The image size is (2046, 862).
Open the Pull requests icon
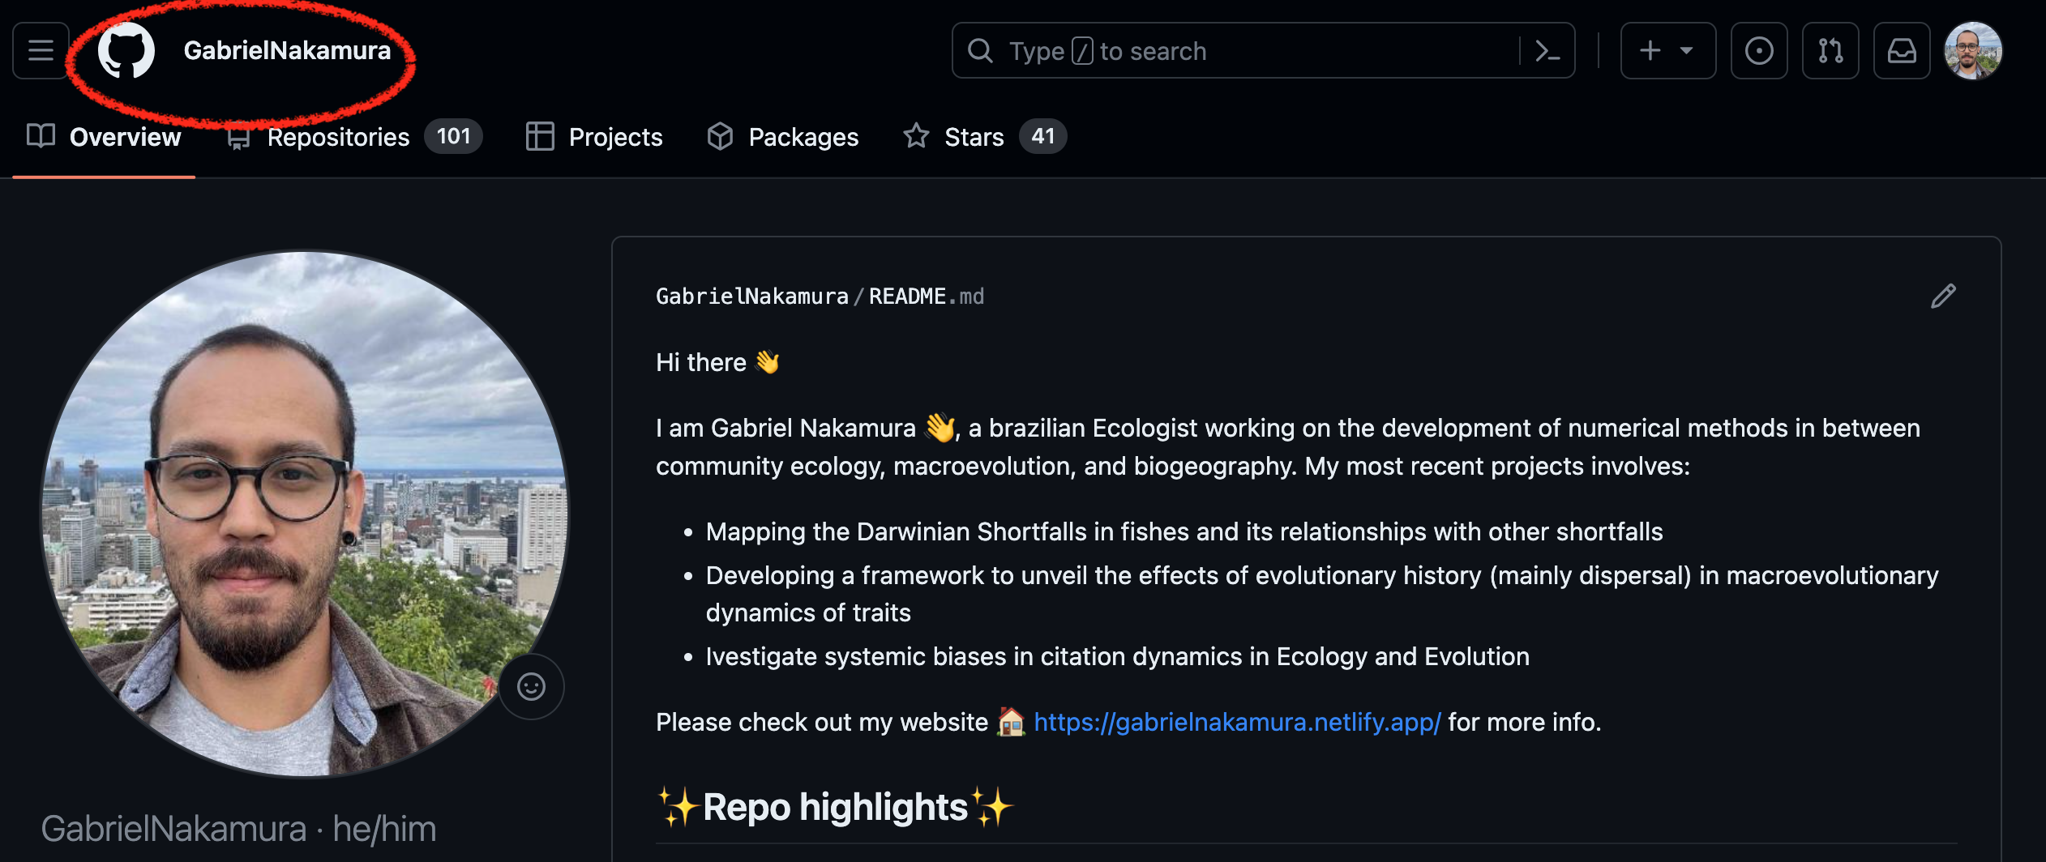pos(1830,50)
